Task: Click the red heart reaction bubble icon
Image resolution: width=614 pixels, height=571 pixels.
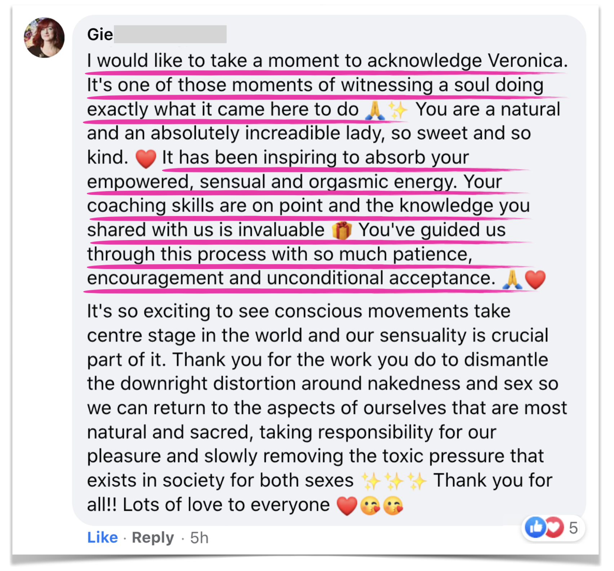Action: [x=554, y=527]
